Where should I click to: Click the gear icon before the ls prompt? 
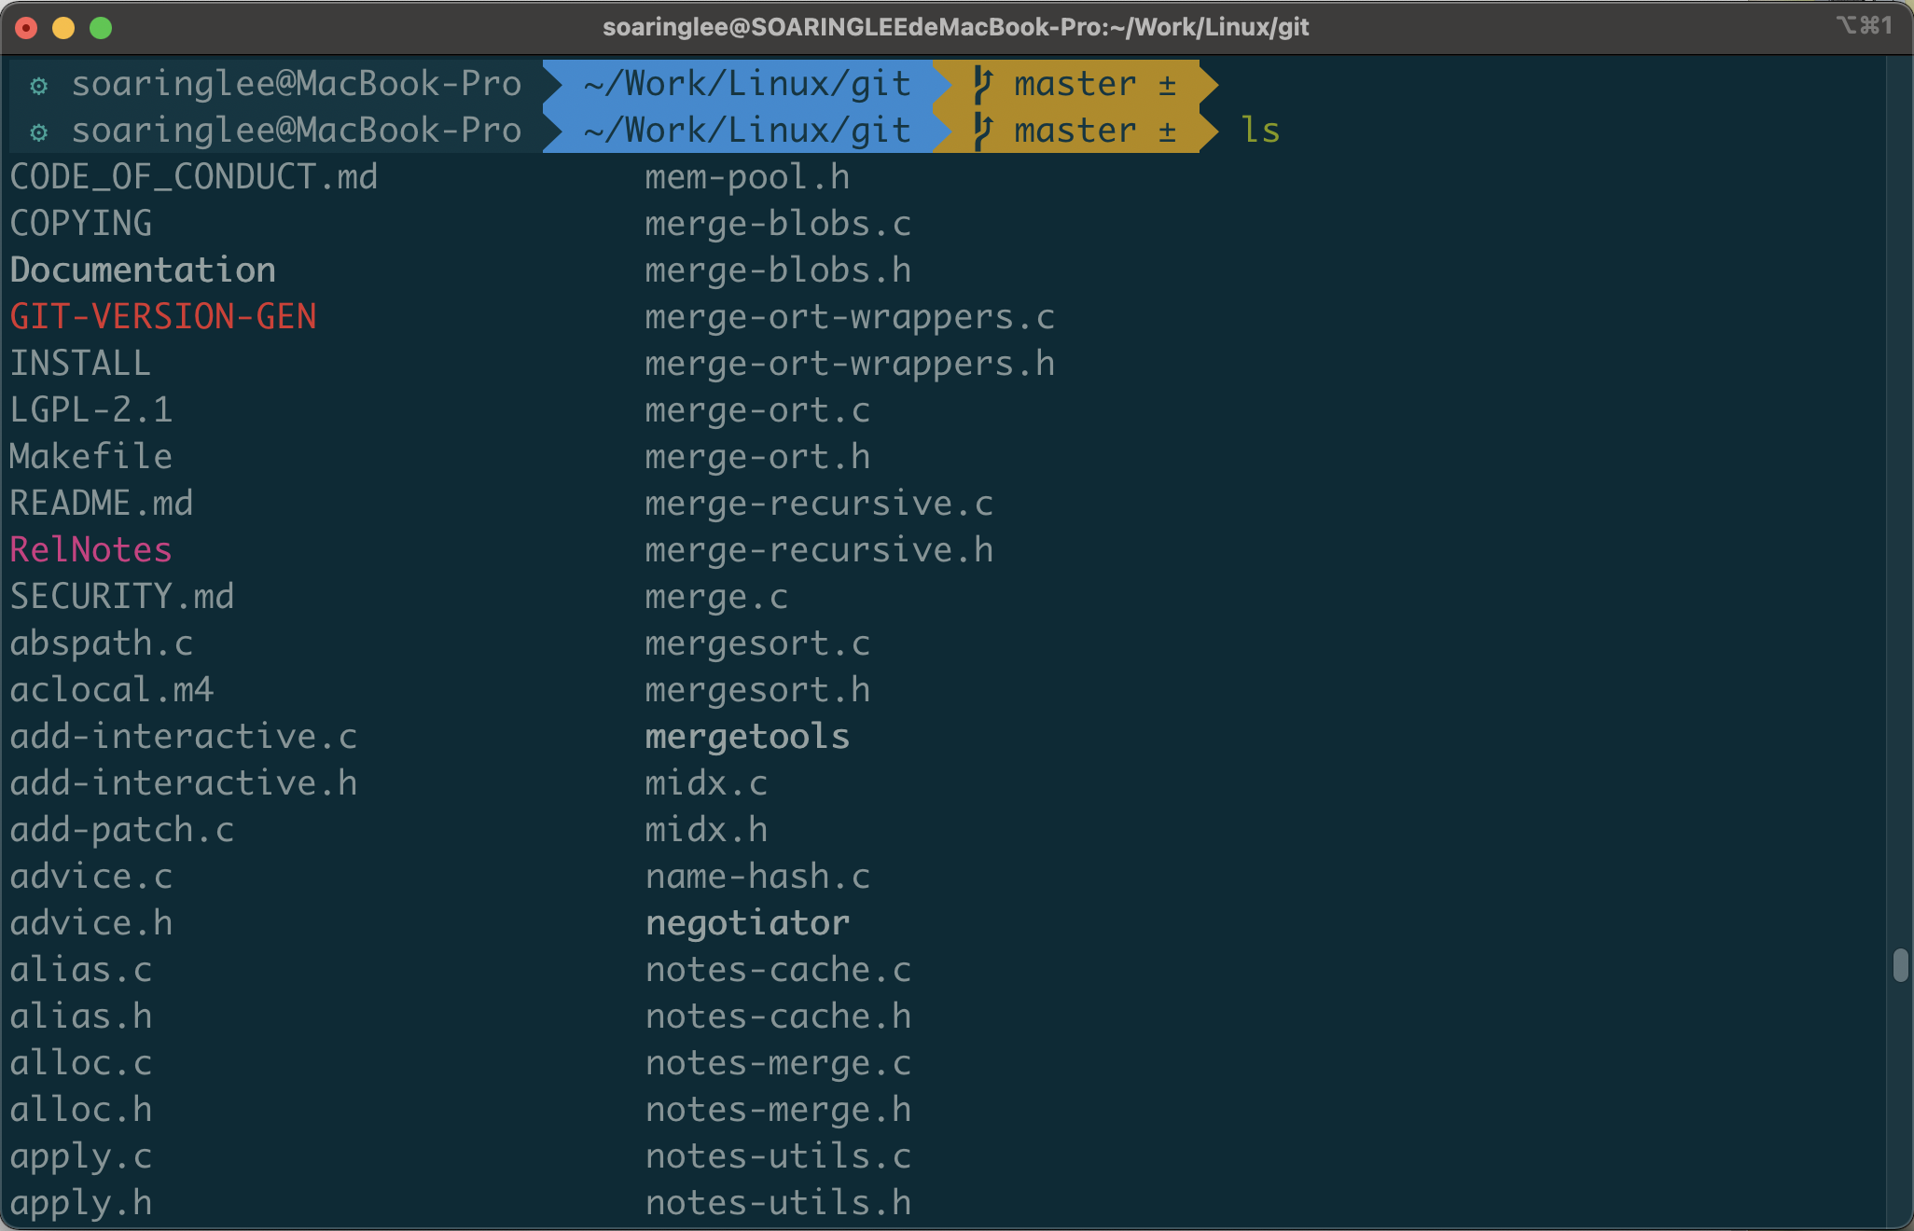[x=38, y=131]
